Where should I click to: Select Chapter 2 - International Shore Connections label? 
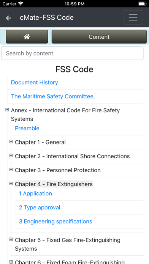pyautogui.click(x=72, y=156)
